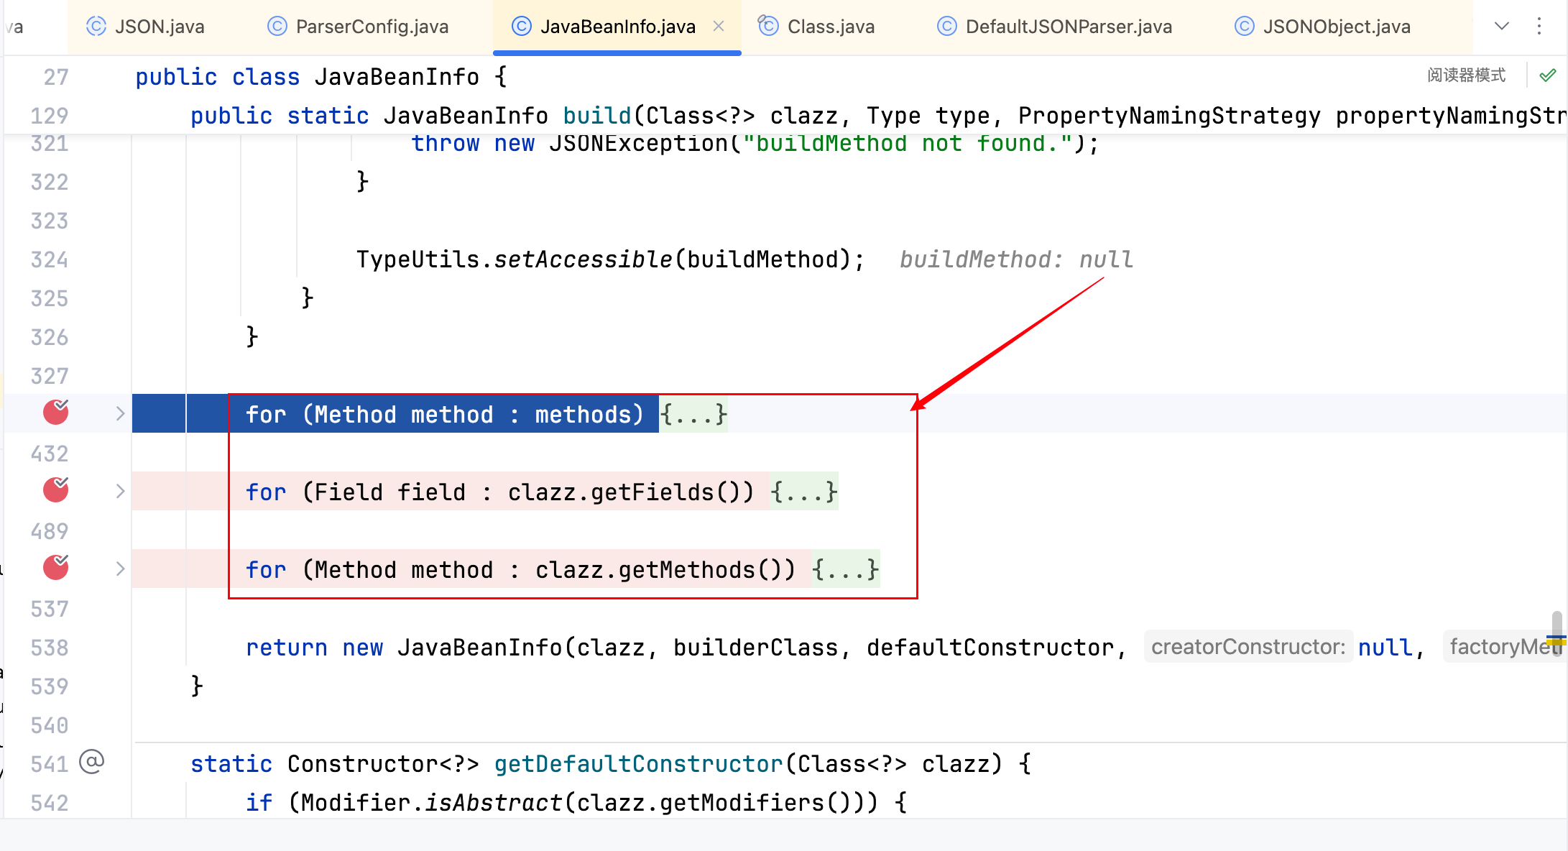Expand the folded clazz.getMethods() loop block
This screenshot has height=851, width=1568.
[120, 569]
